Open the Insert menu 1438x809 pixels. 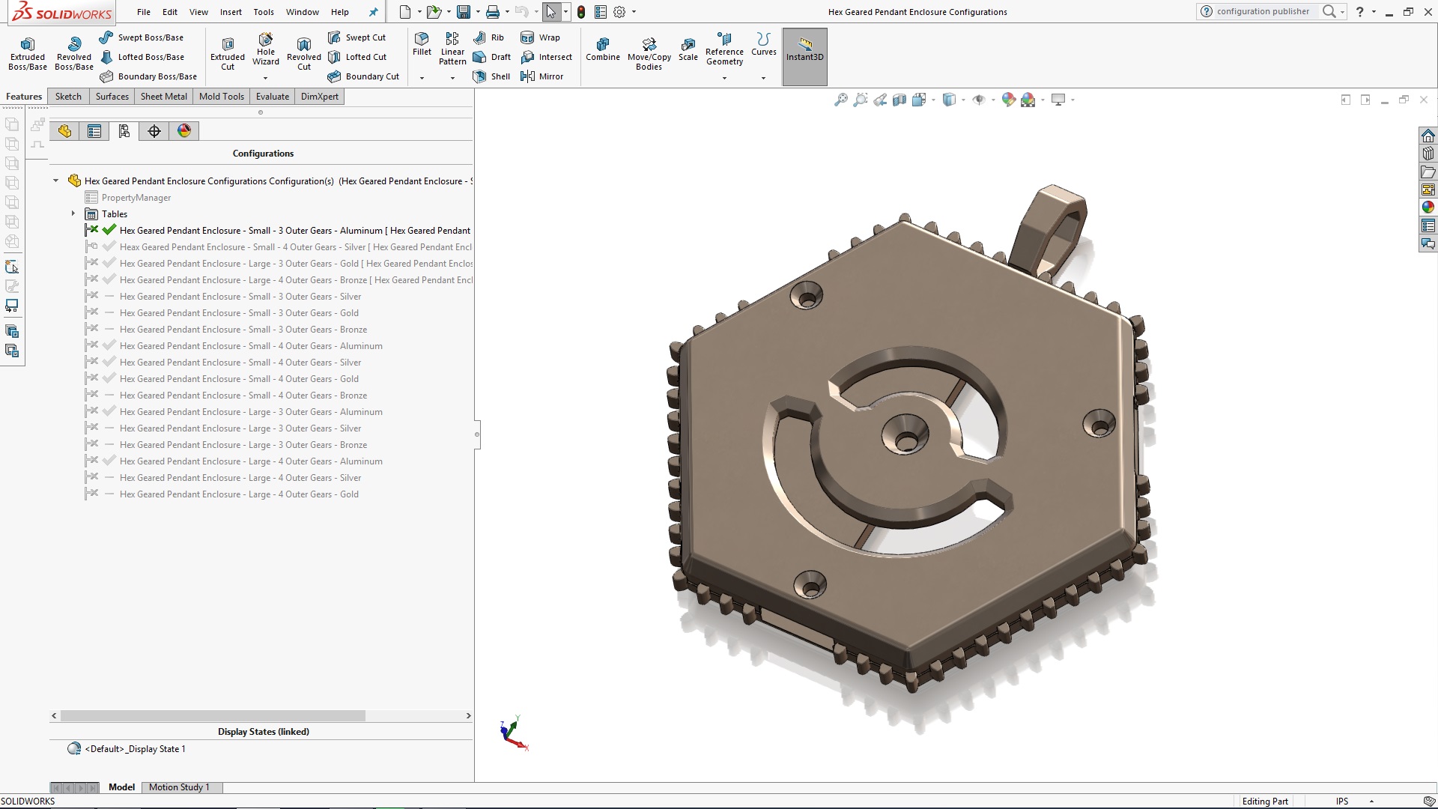tap(230, 12)
